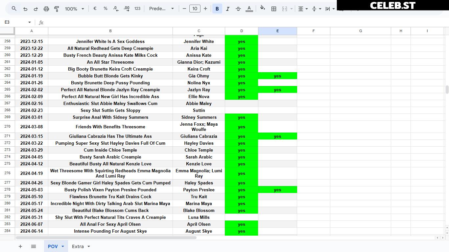Click the undo arrow icon

click(x=25, y=9)
